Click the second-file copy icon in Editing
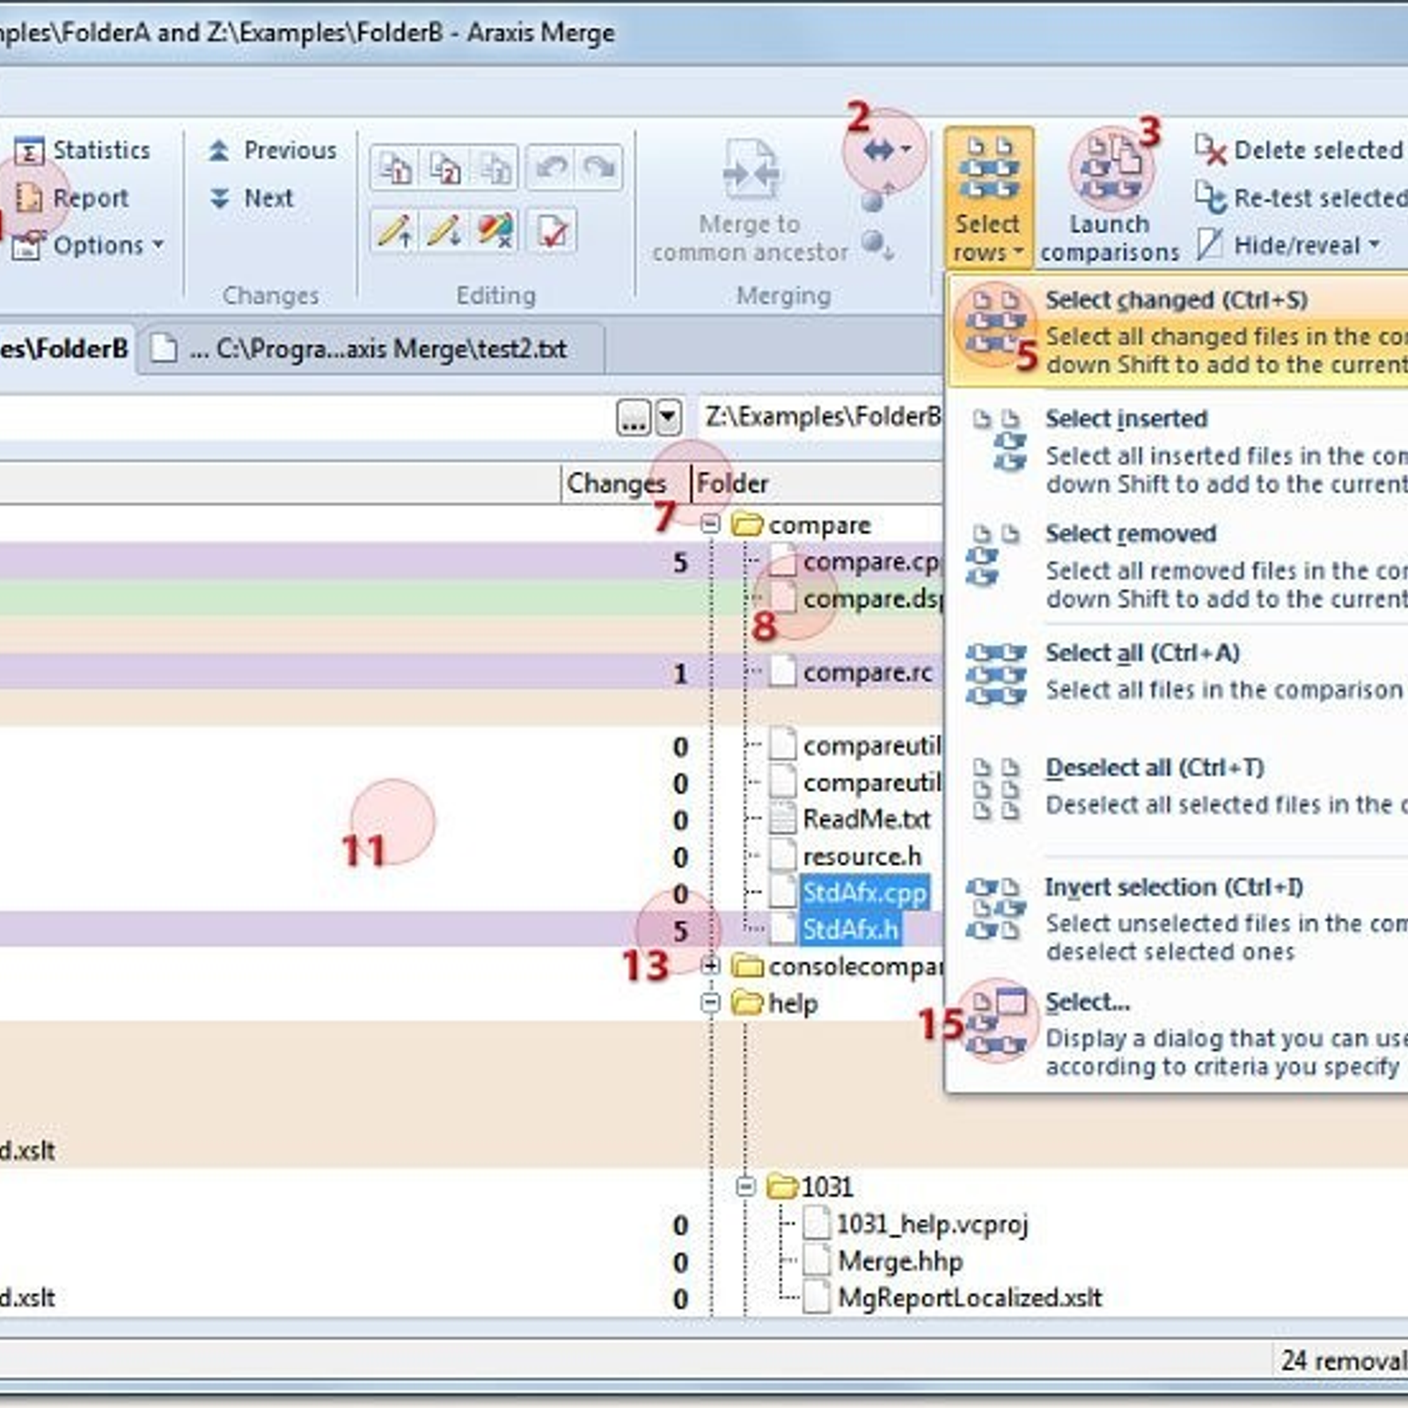 [x=445, y=167]
